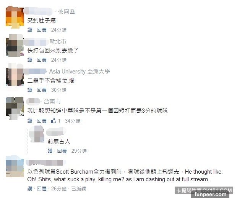
Task: Open avatar of the 新北市 commenter
Action: tap(15, 45)
